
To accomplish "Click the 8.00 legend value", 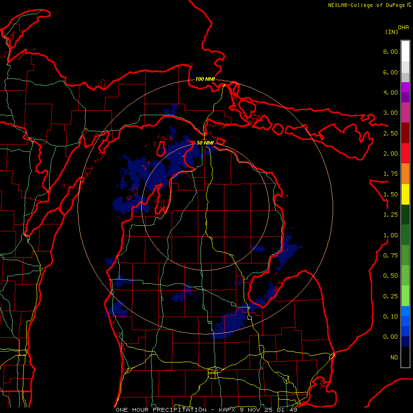I will (x=391, y=51).
